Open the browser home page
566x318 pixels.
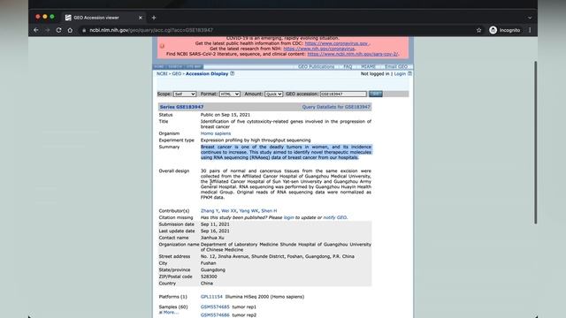[x=70, y=30]
